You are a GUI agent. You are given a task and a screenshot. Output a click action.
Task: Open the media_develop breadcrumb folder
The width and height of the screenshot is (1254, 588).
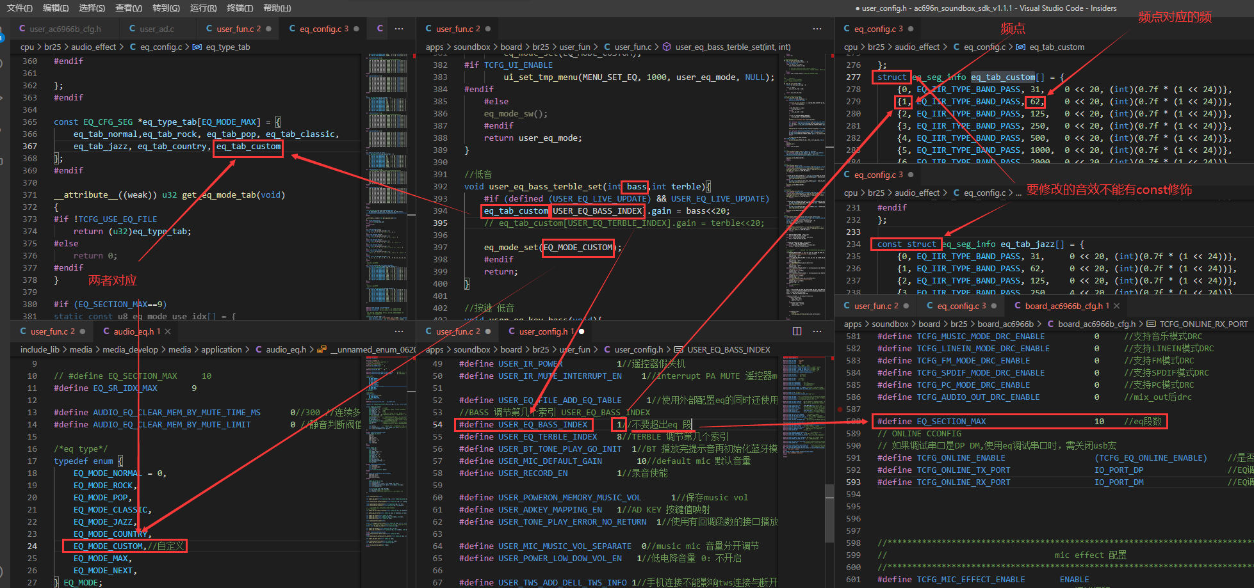click(130, 350)
